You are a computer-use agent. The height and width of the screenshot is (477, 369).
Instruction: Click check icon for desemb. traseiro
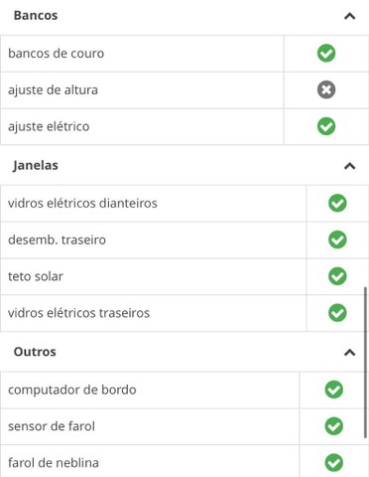click(x=337, y=239)
